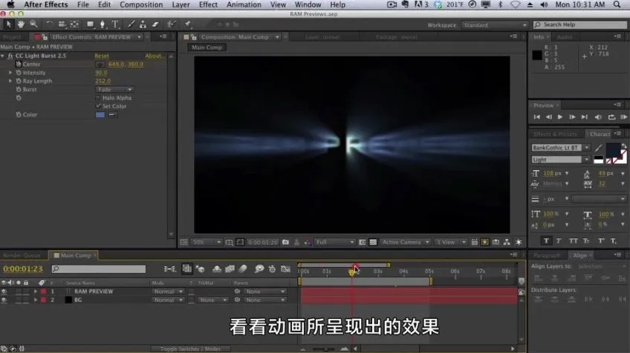Click the Center point crosshair picker
Viewport: 630px width, 353px height.
click(x=100, y=64)
